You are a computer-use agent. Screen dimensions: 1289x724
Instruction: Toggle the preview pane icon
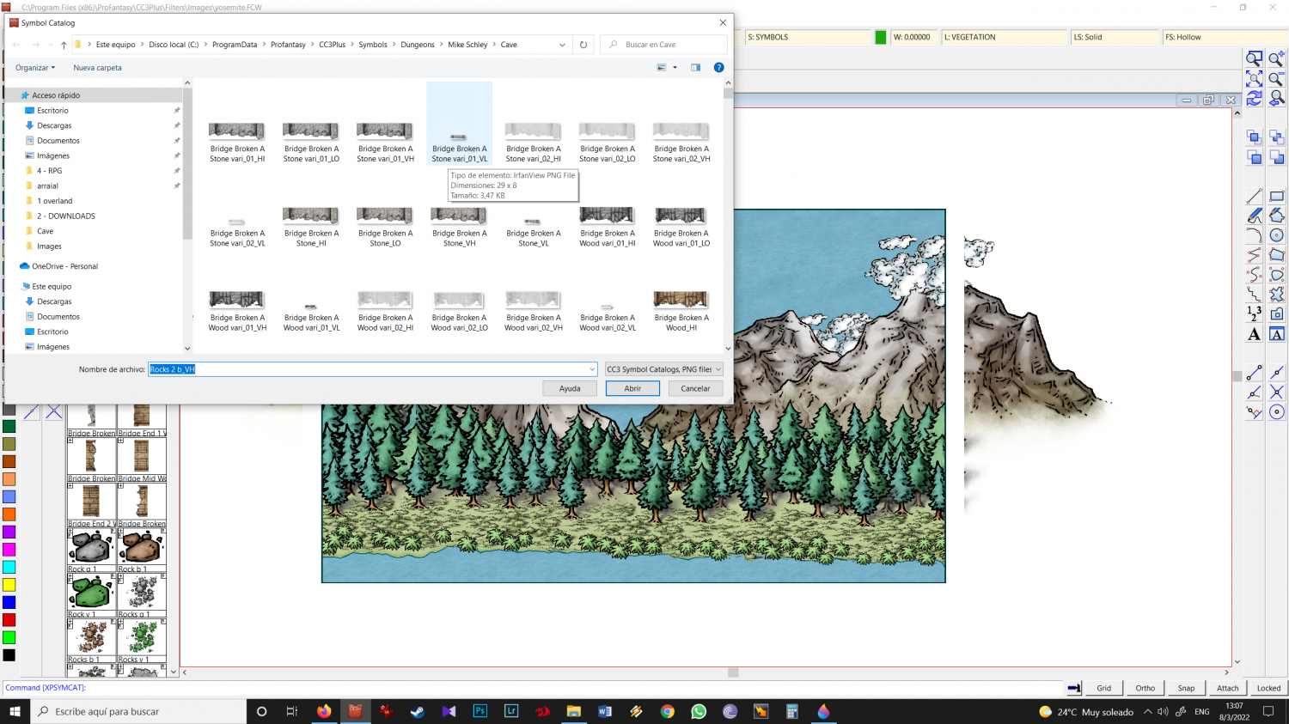point(695,67)
